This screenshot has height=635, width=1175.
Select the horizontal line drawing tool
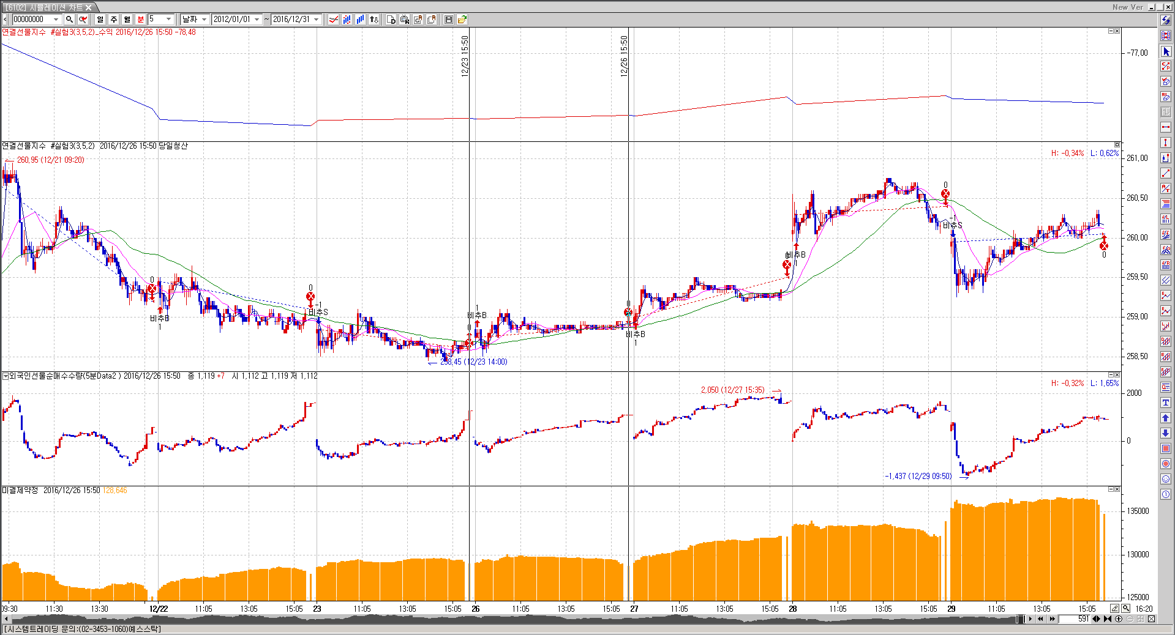[x=1166, y=127]
